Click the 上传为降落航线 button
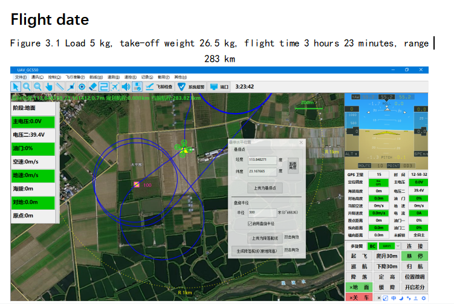 [x=265, y=238]
